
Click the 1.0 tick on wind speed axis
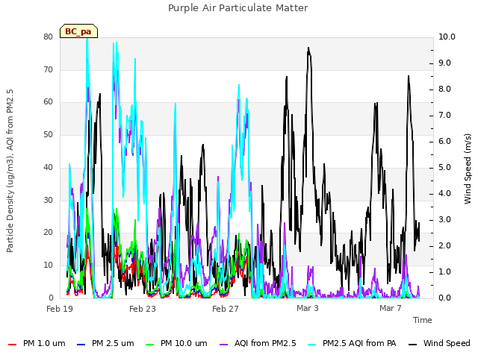[x=444, y=271]
